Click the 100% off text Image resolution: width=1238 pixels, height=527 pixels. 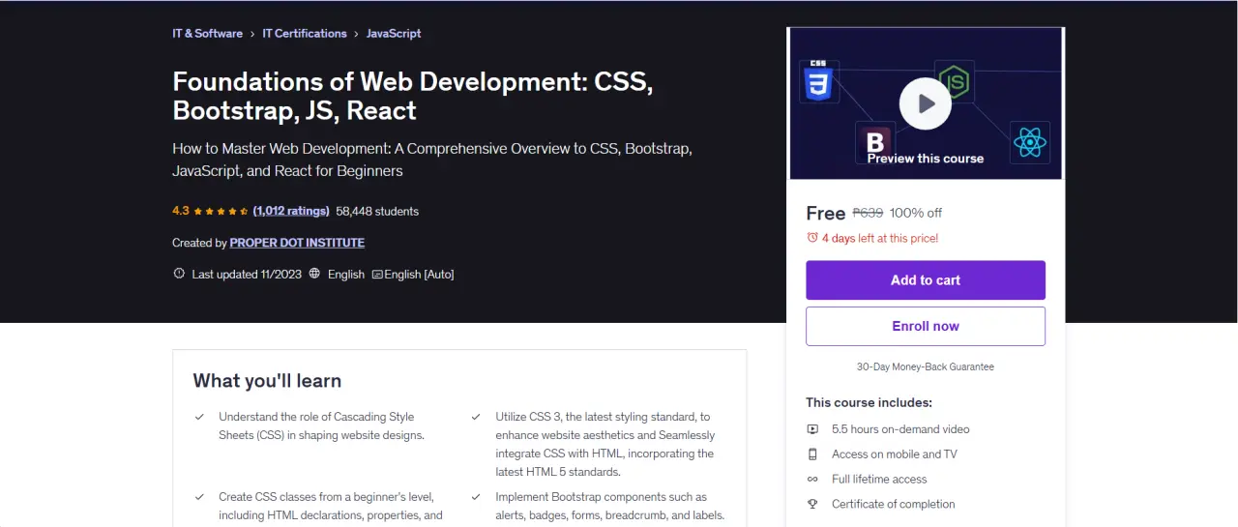(x=915, y=213)
